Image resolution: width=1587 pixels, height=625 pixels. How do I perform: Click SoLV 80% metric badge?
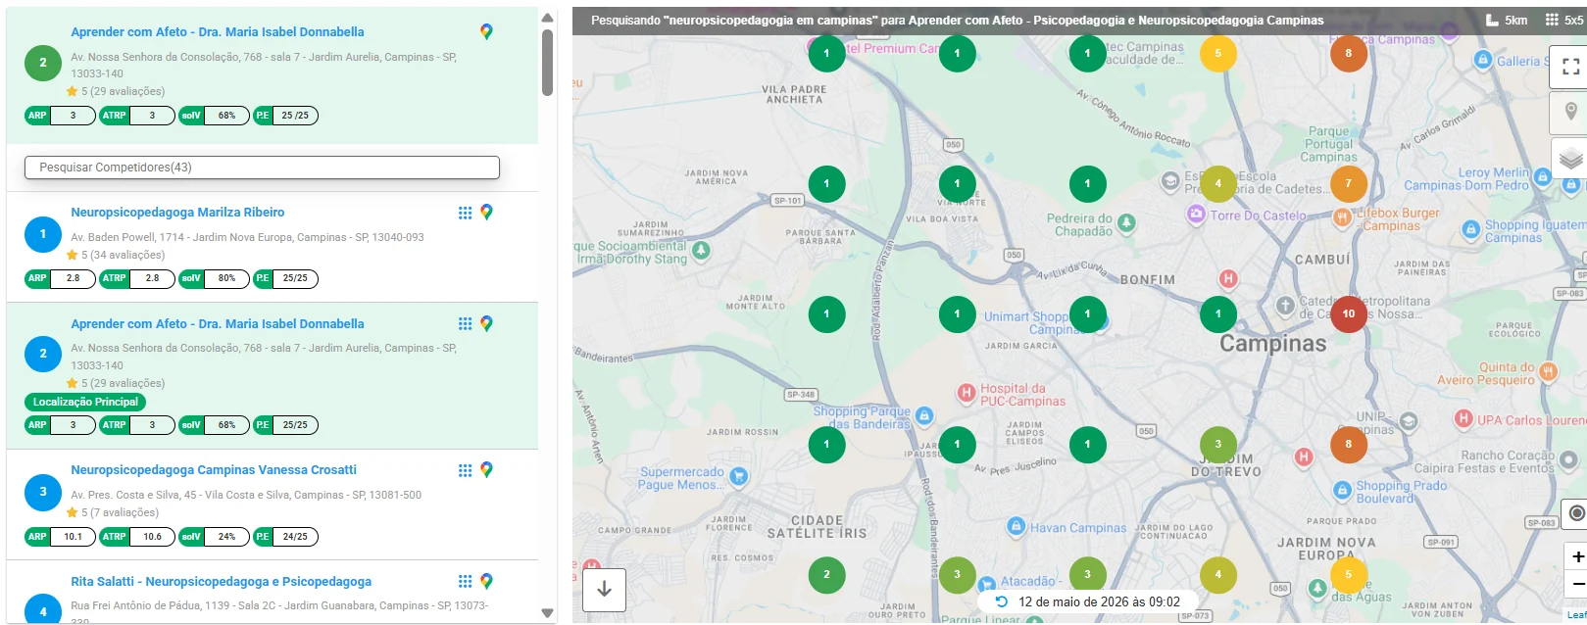coord(214,278)
